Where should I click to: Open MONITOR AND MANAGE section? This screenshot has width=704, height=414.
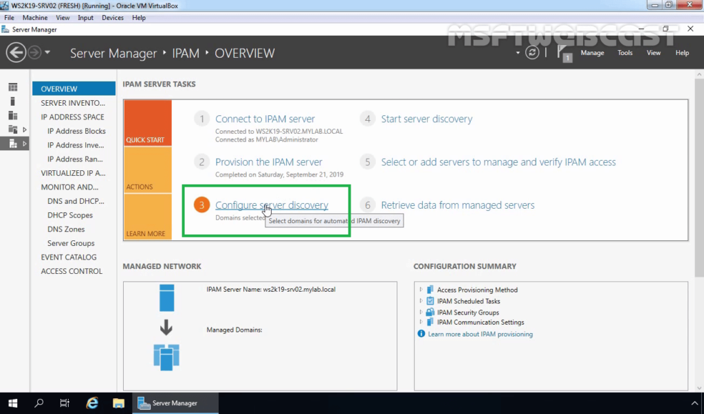[69, 187]
